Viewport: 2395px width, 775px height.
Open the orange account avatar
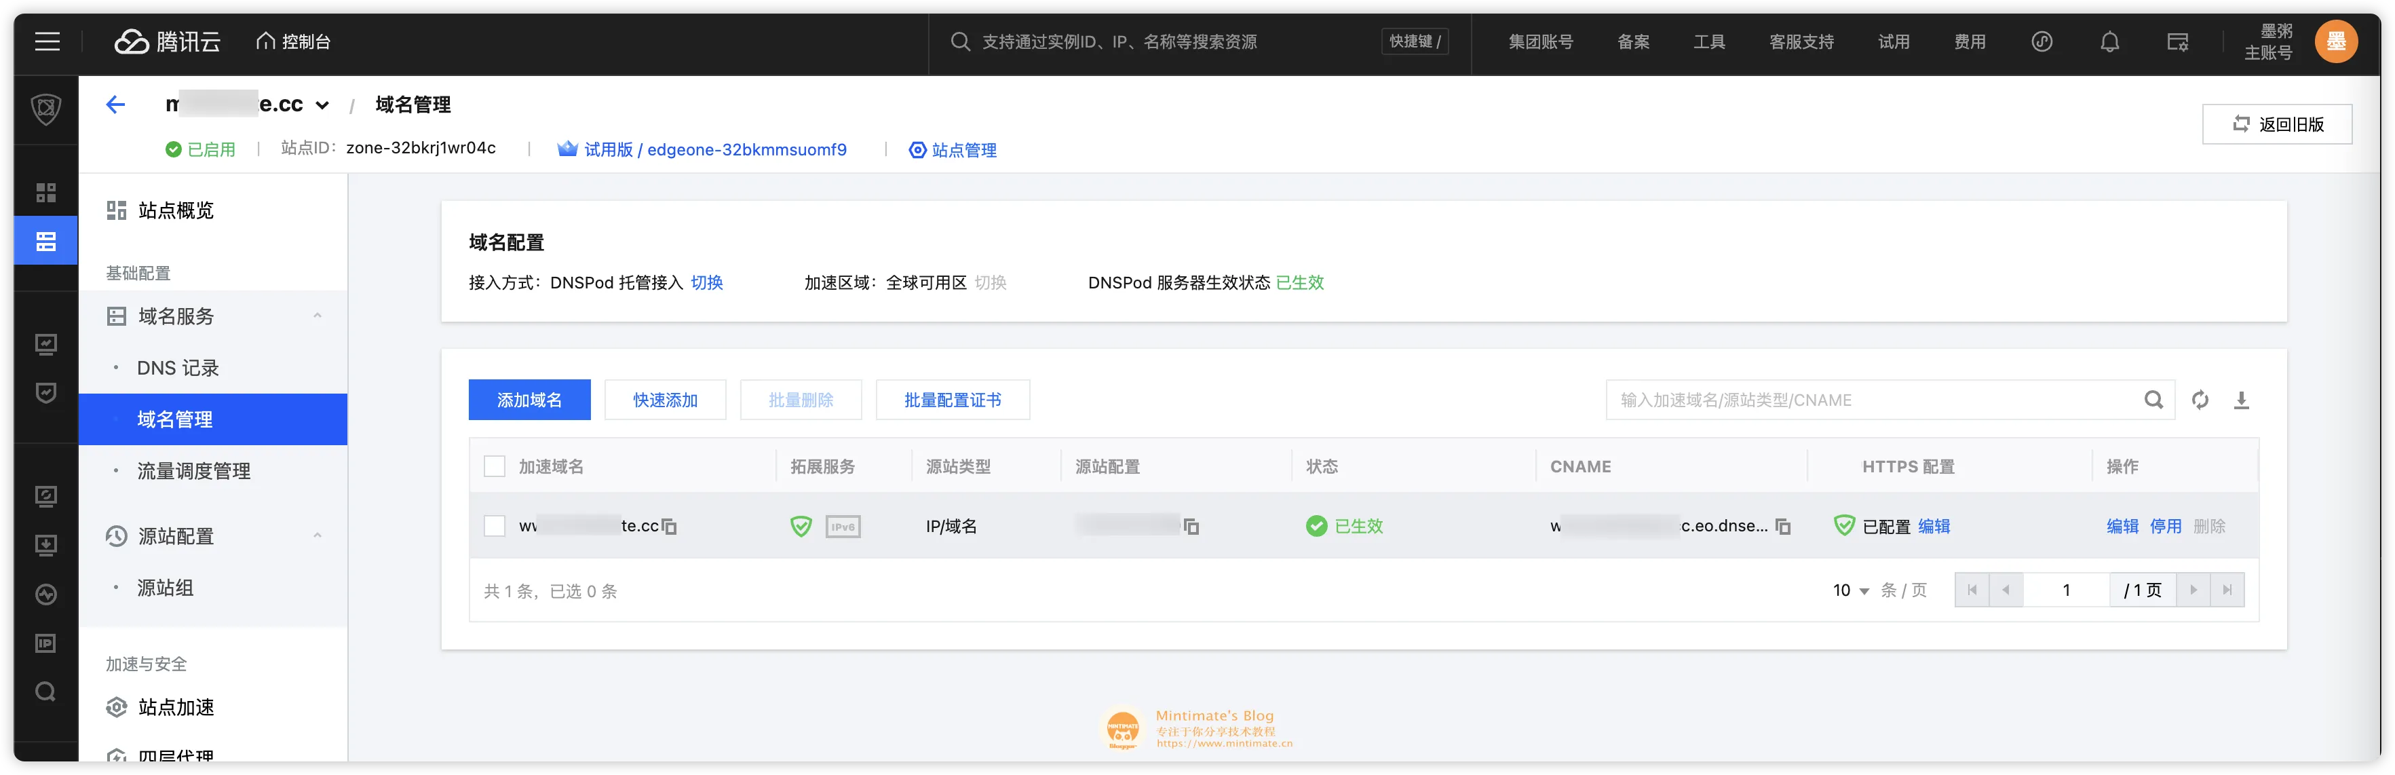[2335, 41]
